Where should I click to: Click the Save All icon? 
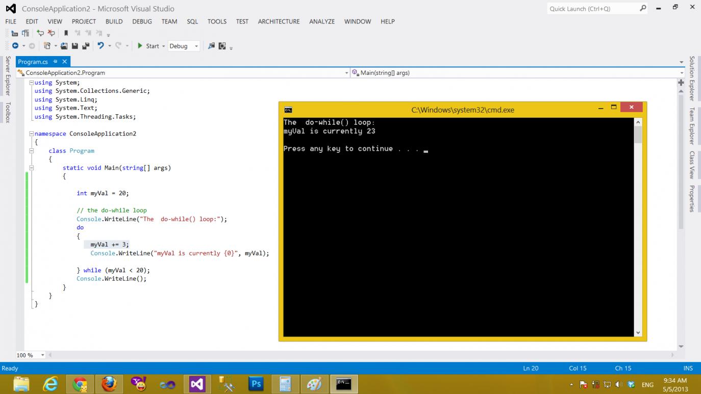[85, 46]
